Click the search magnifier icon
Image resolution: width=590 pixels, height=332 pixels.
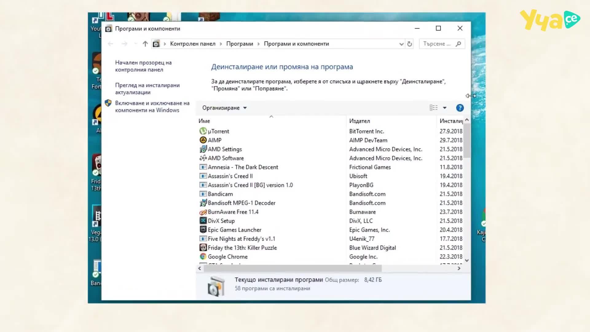point(458,44)
